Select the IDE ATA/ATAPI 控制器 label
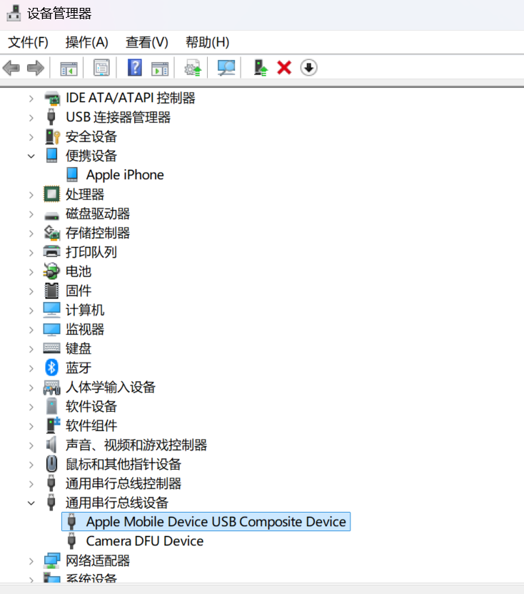This screenshot has width=524, height=594. point(131,98)
